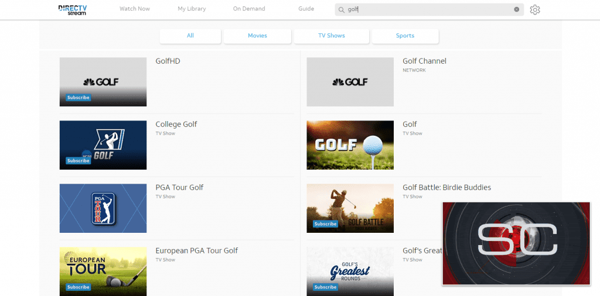Open the Golf show thumbnail with ball

point(350,145)
